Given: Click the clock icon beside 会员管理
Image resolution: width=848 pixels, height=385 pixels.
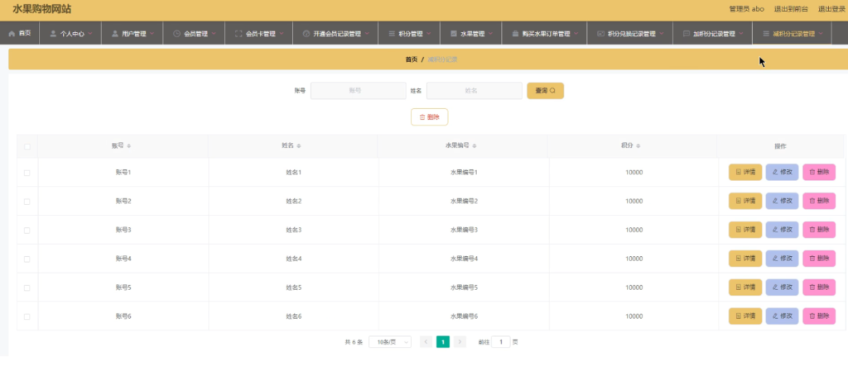Looking at the screenshot, I should point(176,33).
